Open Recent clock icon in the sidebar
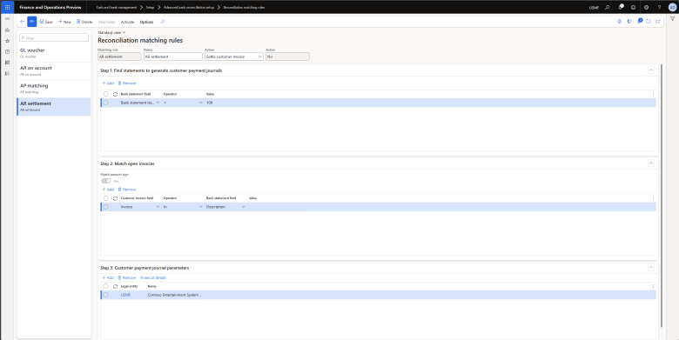Screen dimensions: 679x340 pyautogui.click(x=7, y=51)
